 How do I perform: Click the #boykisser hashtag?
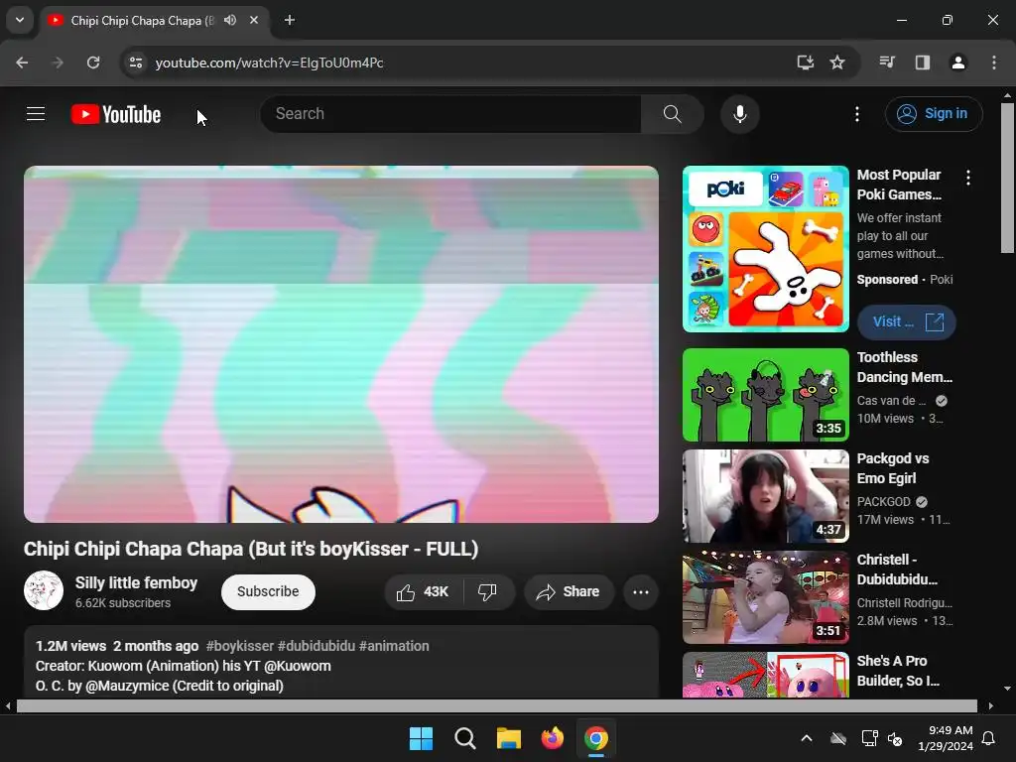click(240, 646)
